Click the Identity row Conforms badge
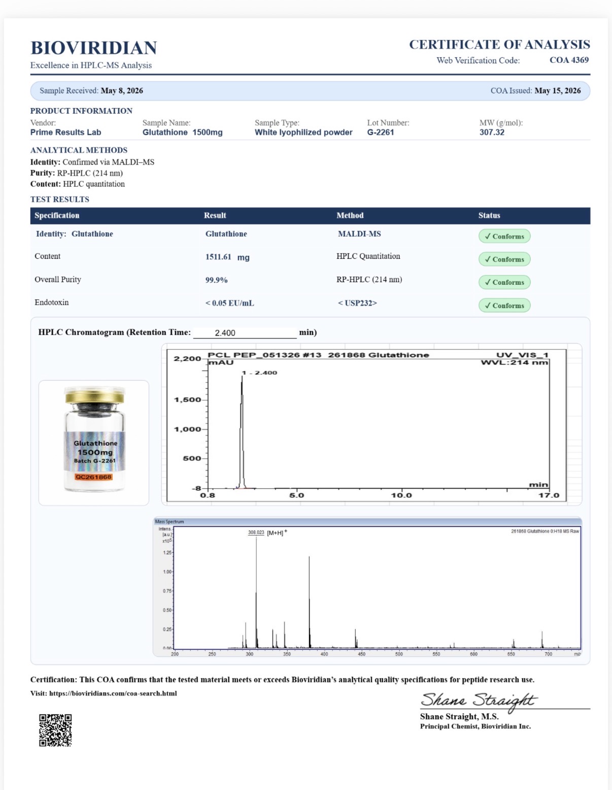612x790 pixels. pos(504,236)
